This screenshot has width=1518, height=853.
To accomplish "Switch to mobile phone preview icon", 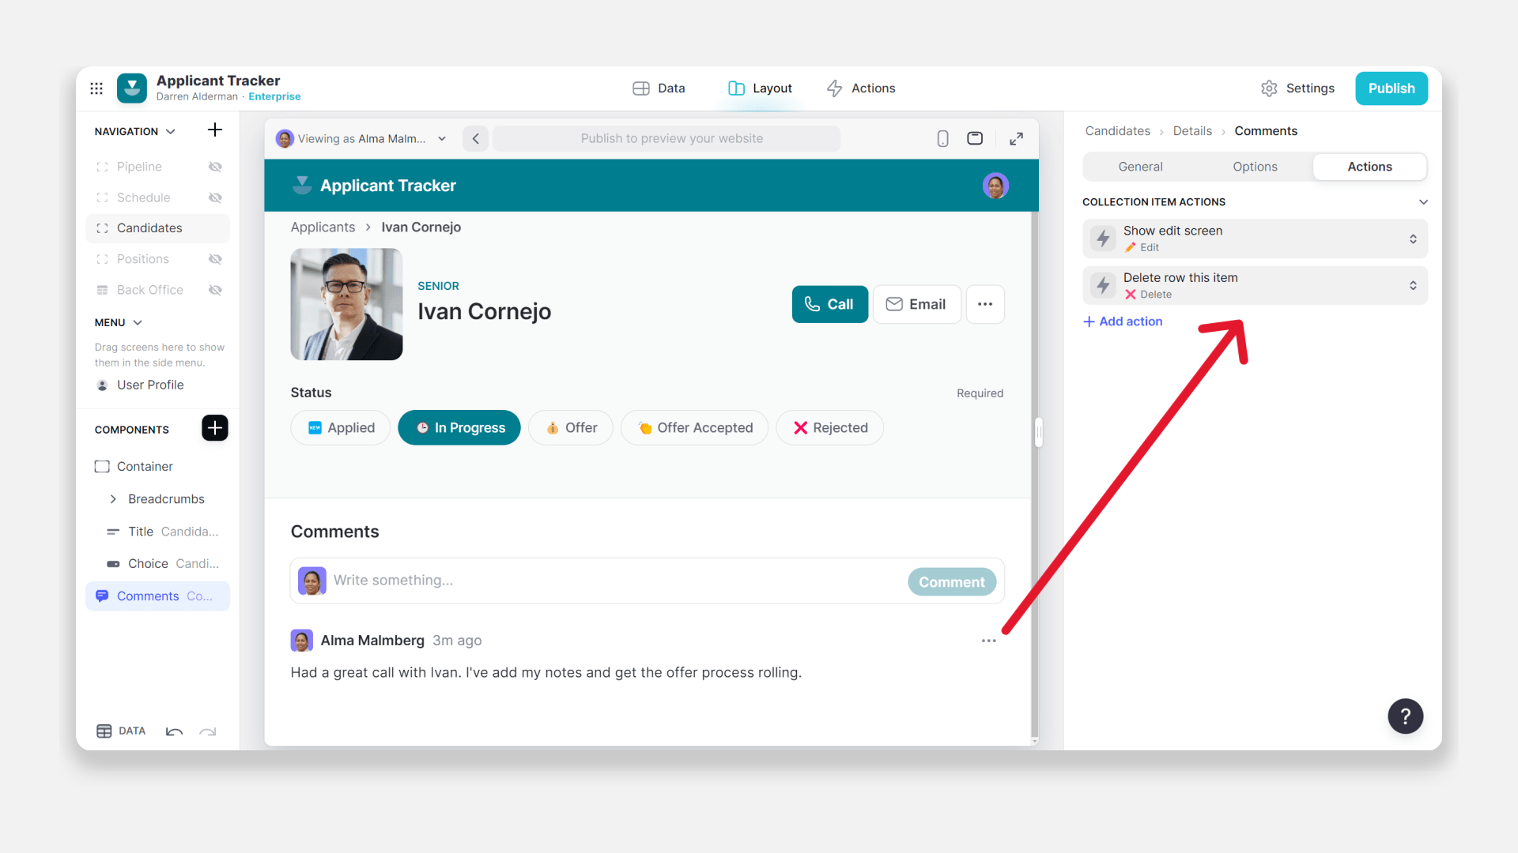I will pos(942,139).
